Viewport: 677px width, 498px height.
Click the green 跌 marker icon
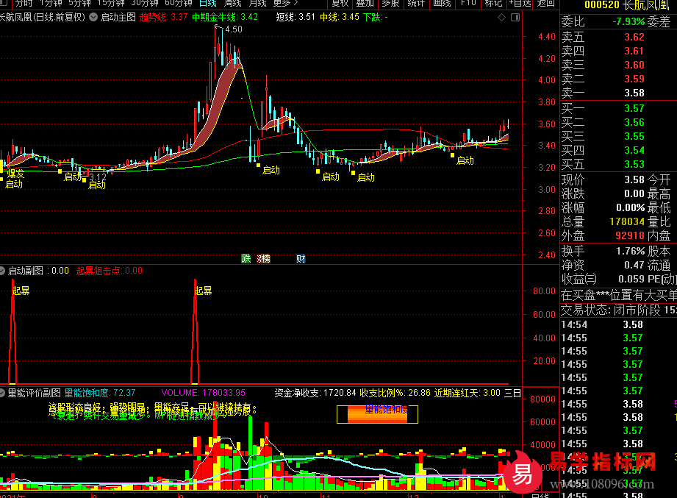click(x=246, y=258)
